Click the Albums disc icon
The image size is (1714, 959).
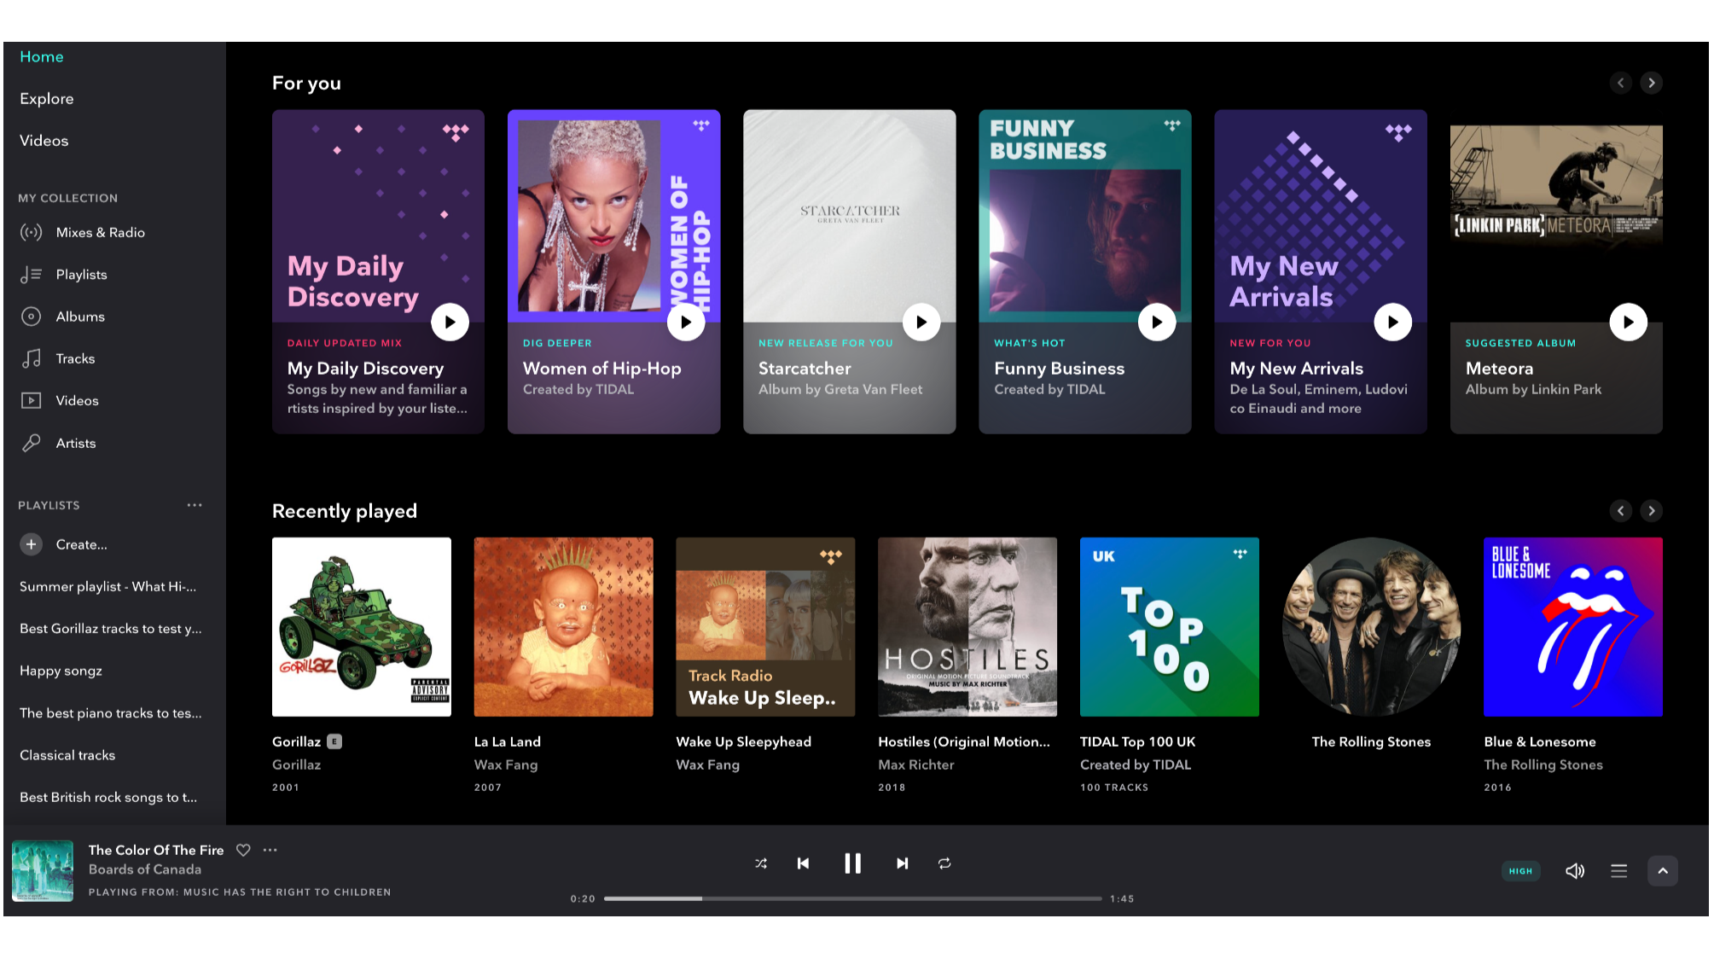pyautogui.click(x=32, y=317)
